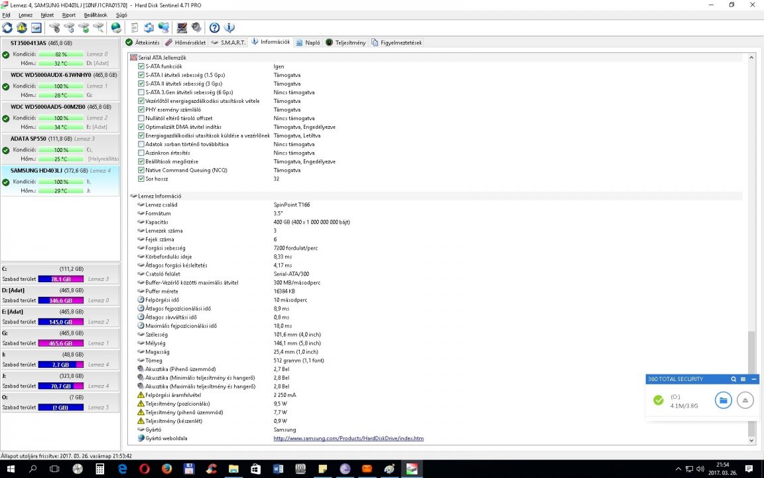Click the report document toolbar icon
The image size is (764, 478).
pos(135,28)
